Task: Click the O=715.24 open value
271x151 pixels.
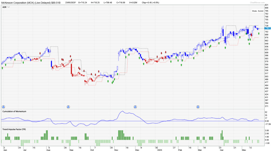Action: click(83, 3)
